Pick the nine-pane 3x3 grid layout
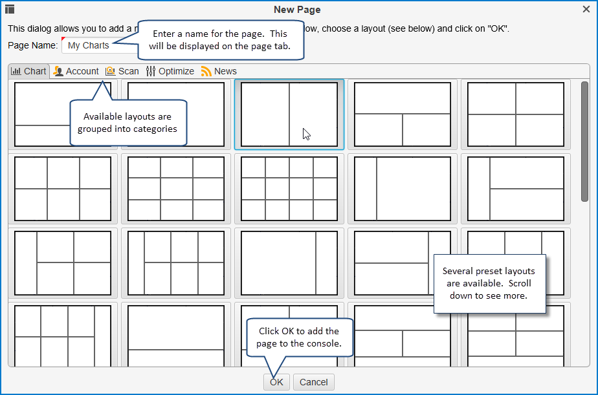598x395 pixels. point(176,188)
